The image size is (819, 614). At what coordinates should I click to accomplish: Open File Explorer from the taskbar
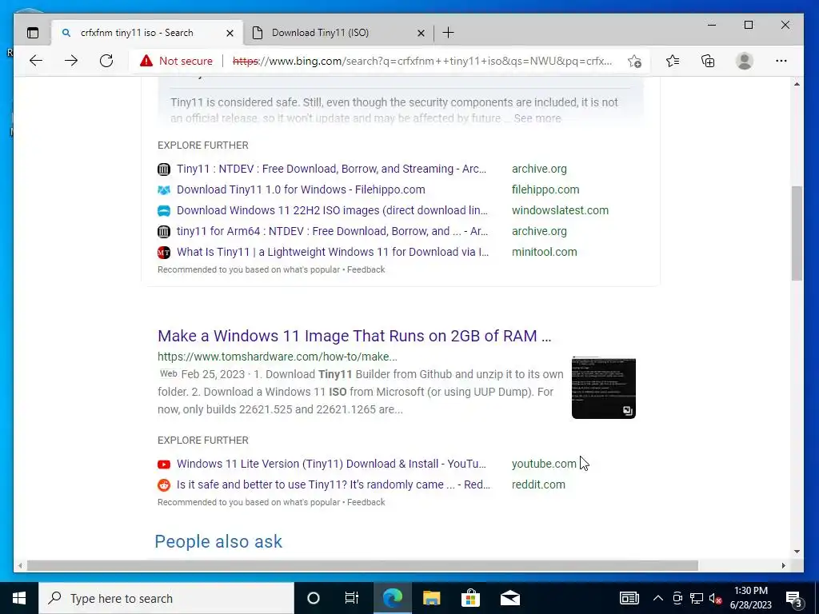pos(431,598)
